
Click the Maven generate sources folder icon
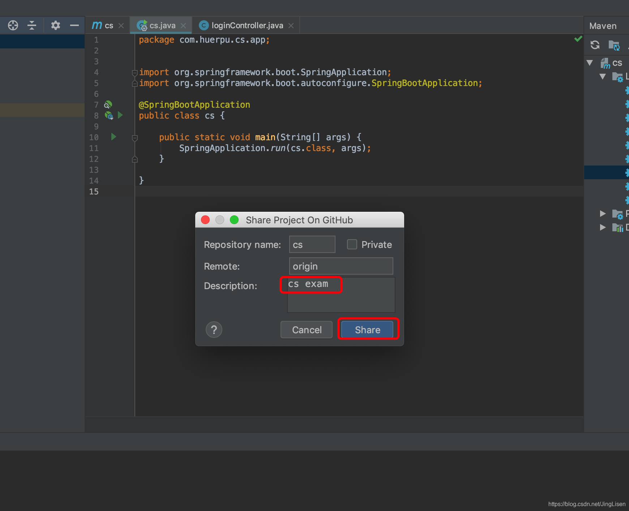pyautogui.click(x=614, y=45)
